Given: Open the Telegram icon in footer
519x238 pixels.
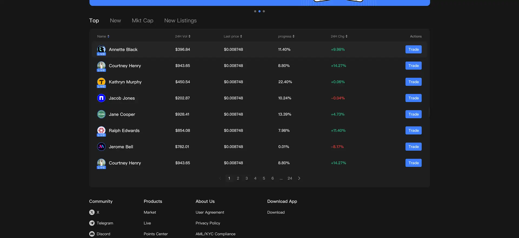Looking at the screenshot, I should (92, 223).
